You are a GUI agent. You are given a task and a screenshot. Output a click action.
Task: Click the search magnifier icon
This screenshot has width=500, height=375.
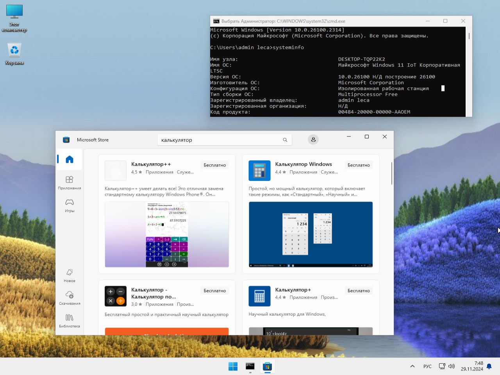coord(285,140)
